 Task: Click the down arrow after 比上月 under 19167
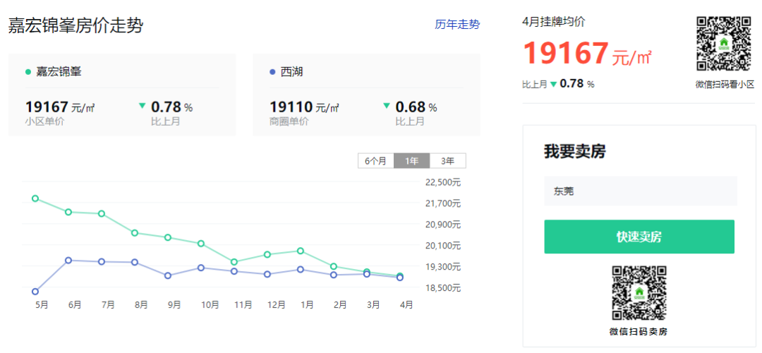tap(553, 84)
